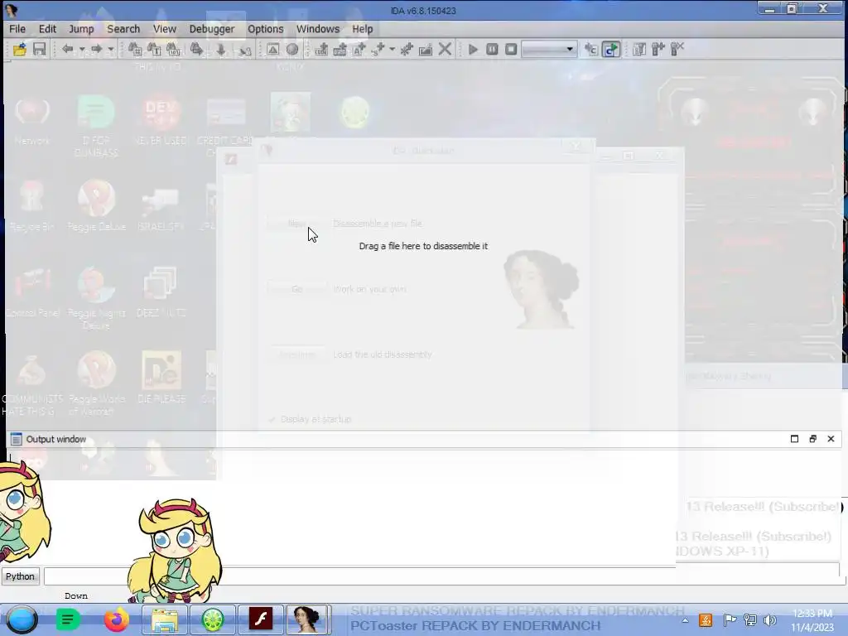Click the triangle picture toolbar icon

point(273,50)
